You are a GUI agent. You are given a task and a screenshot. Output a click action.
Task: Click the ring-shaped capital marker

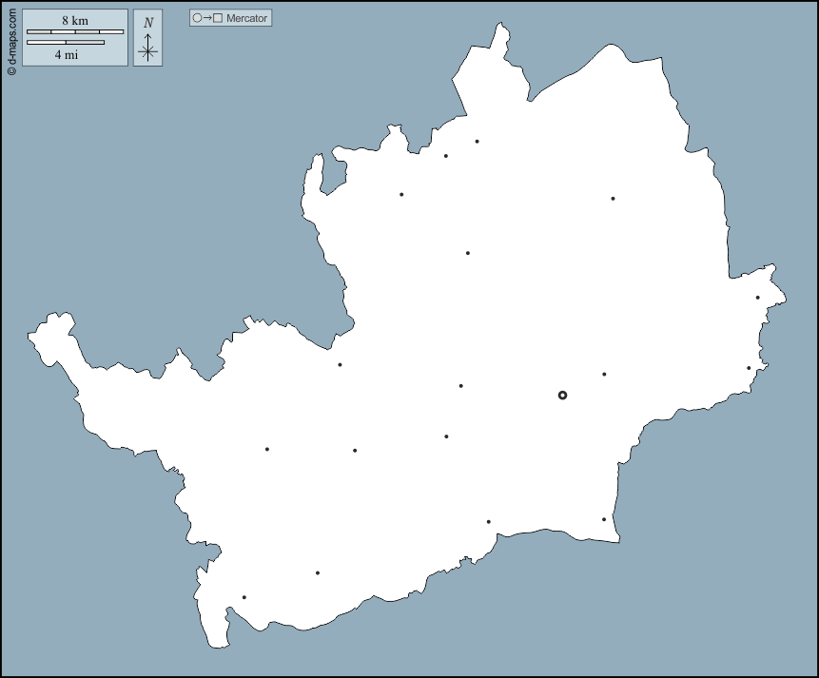(562, 395)
